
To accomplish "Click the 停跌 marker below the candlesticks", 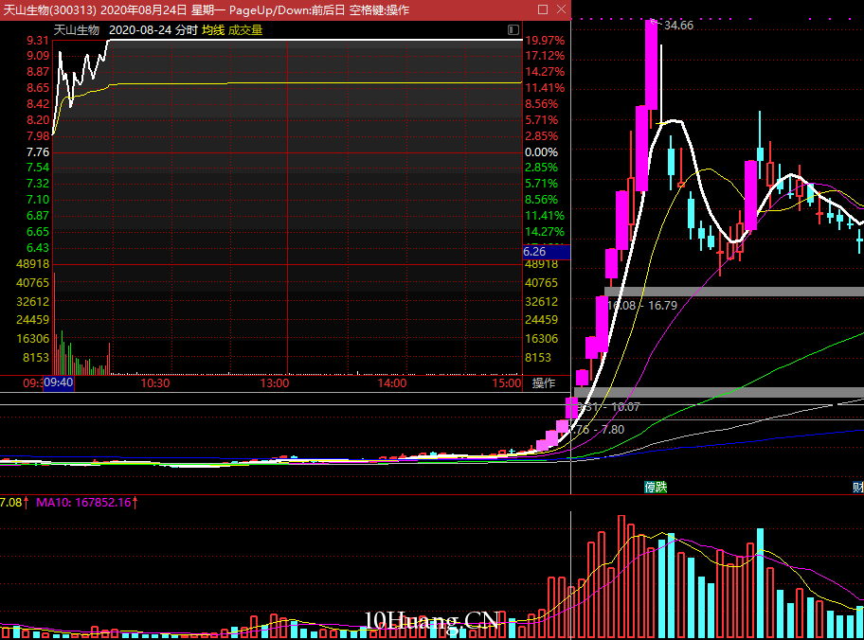I will 656,487.
